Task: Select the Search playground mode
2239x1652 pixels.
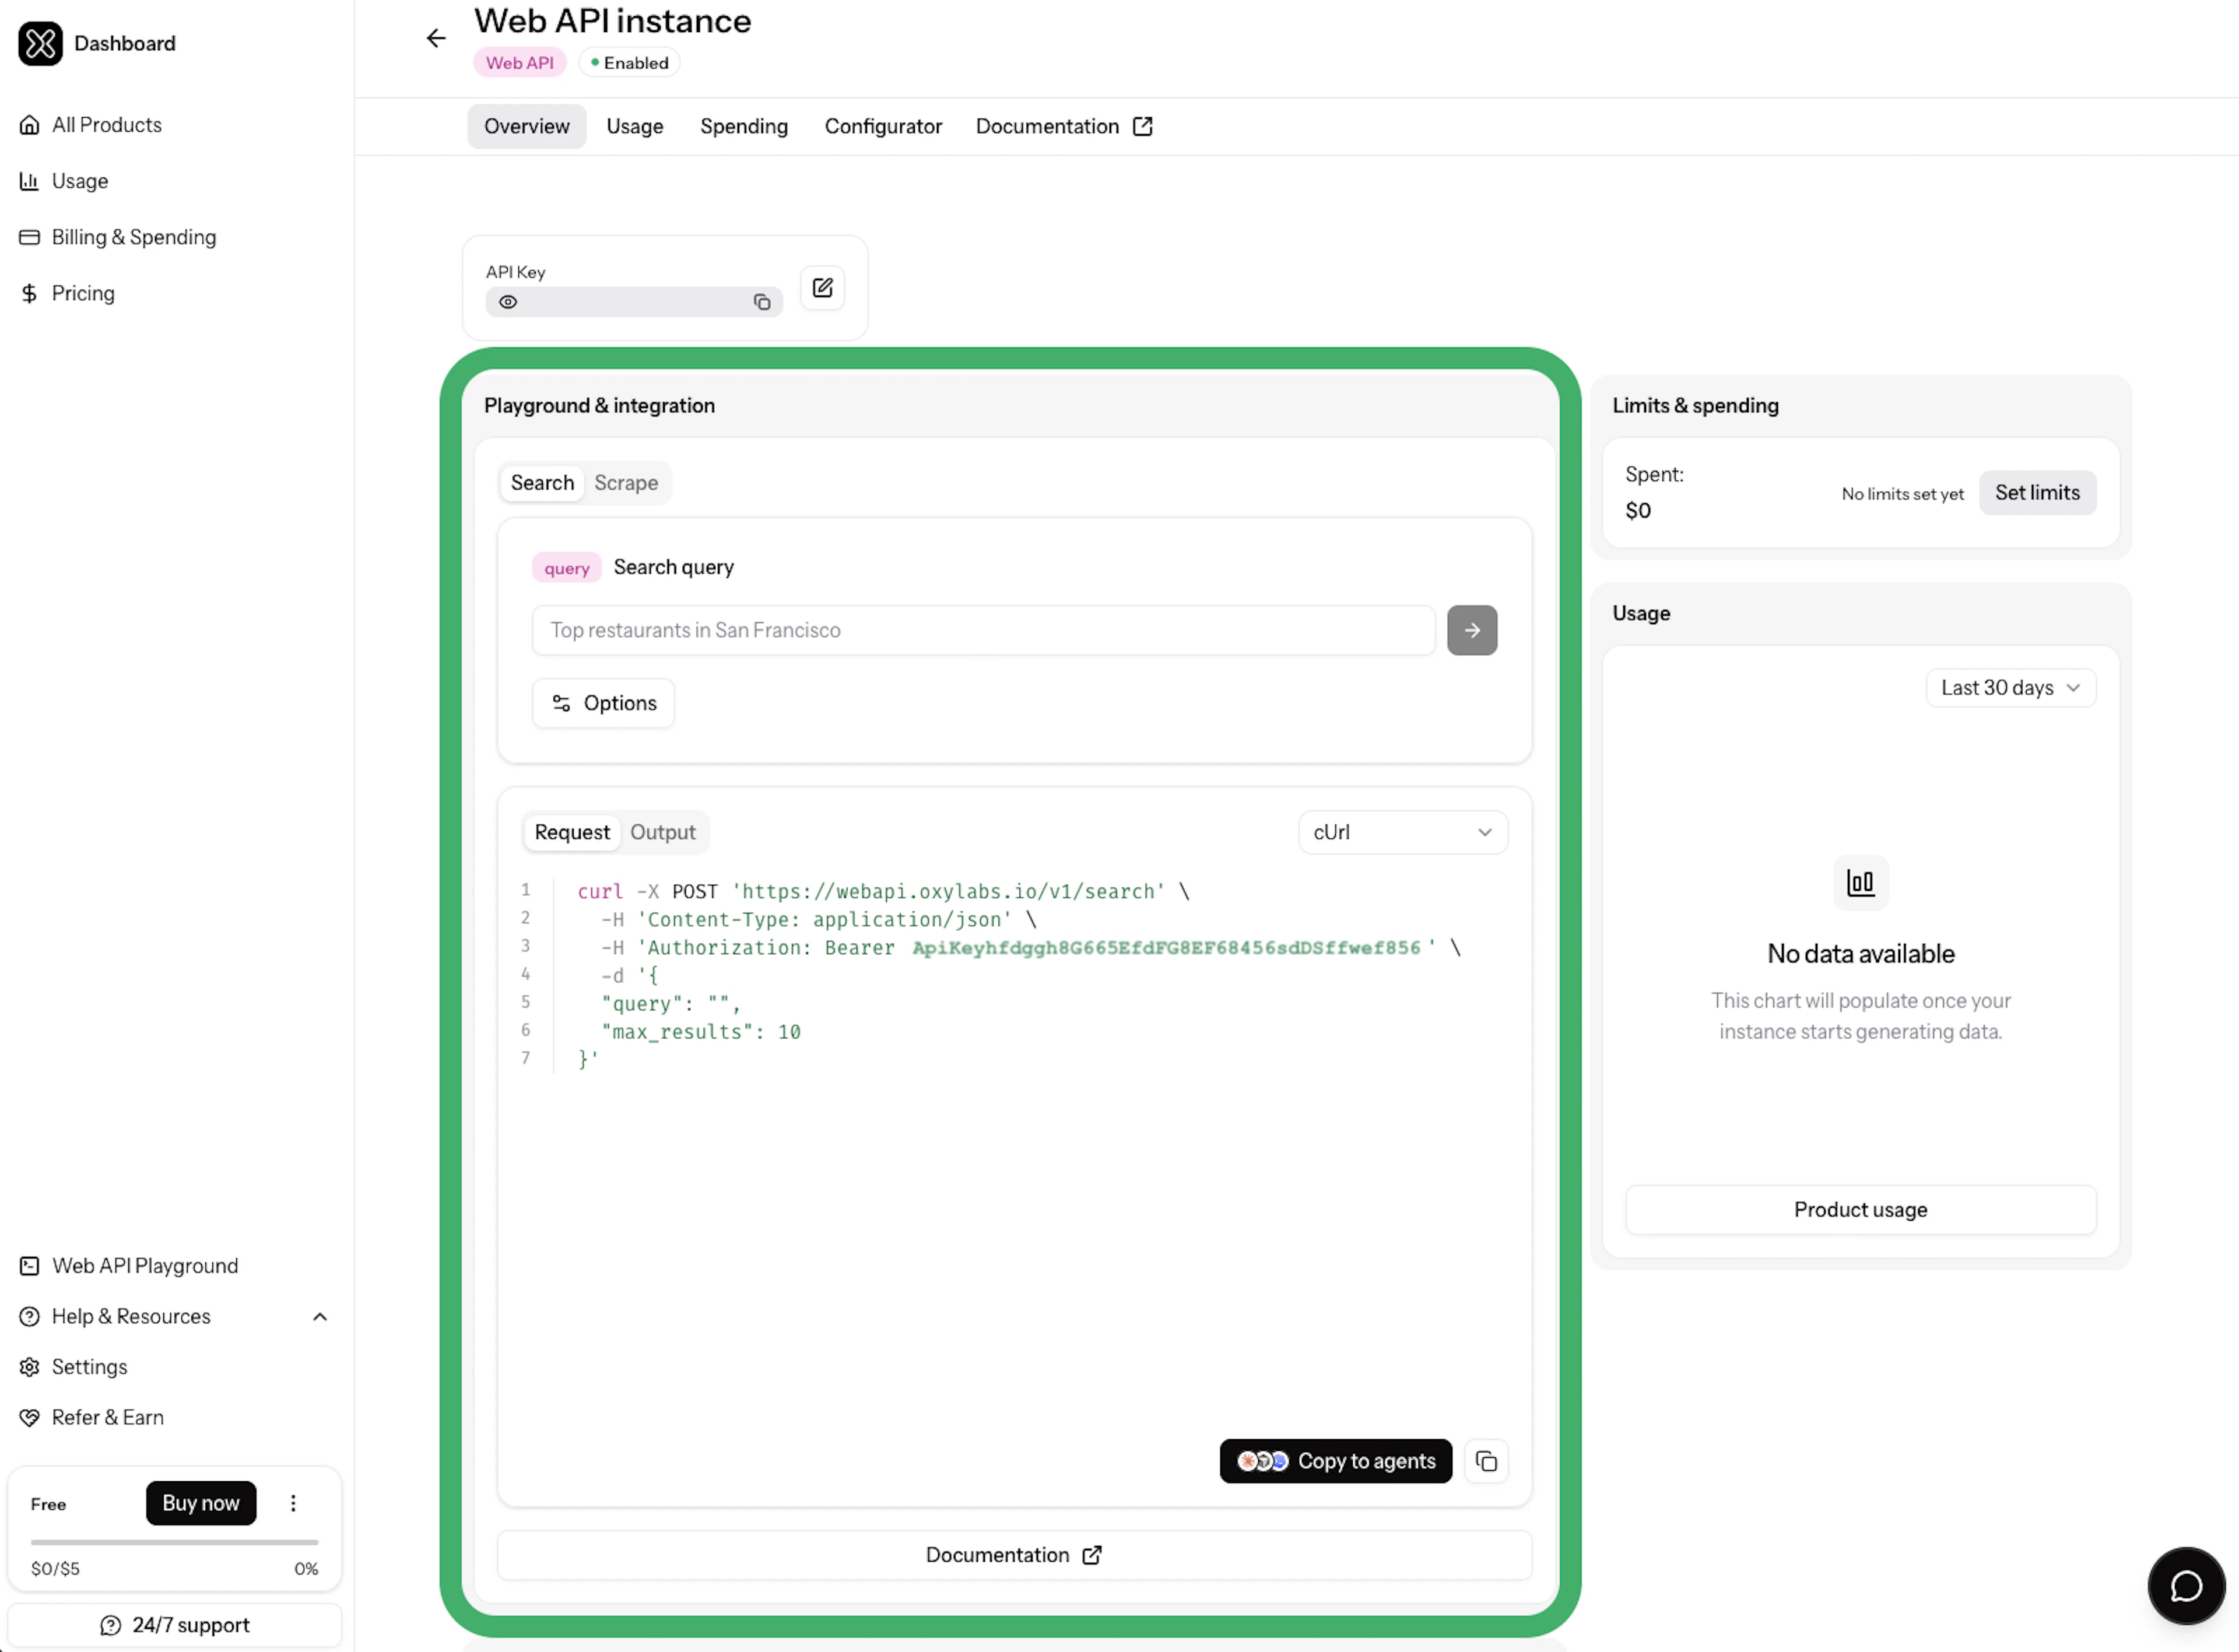Action: [x=542, y=483]
